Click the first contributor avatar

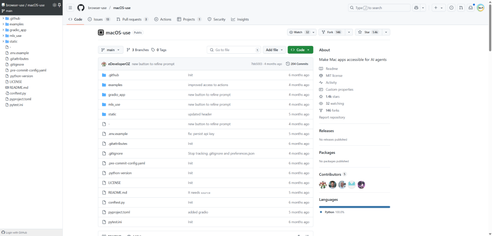click(x=323, y=185)
